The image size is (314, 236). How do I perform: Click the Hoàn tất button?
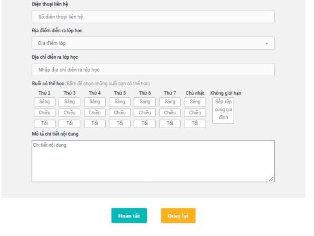point(129,216)
